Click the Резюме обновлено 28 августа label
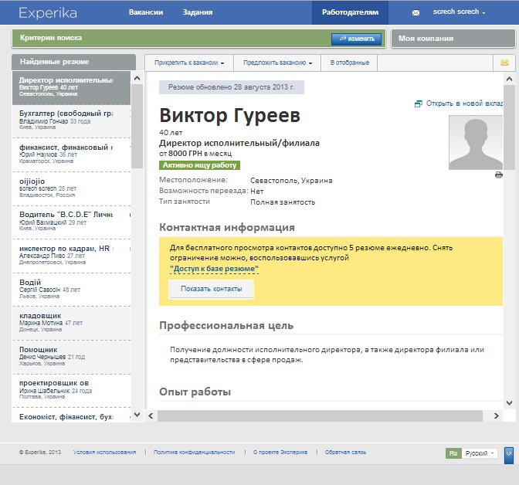Screen dimensions: 519x485 tap(232, 87)
